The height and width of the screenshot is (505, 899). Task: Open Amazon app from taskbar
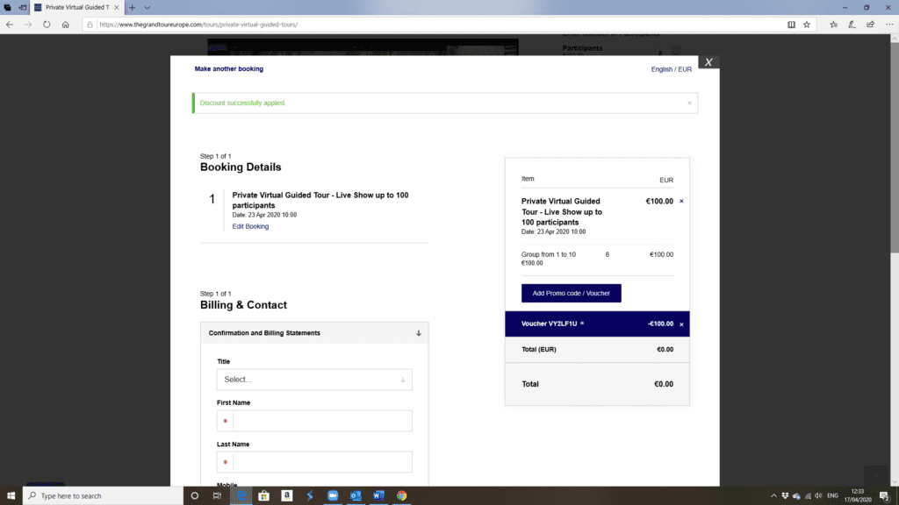pos(287,496)
